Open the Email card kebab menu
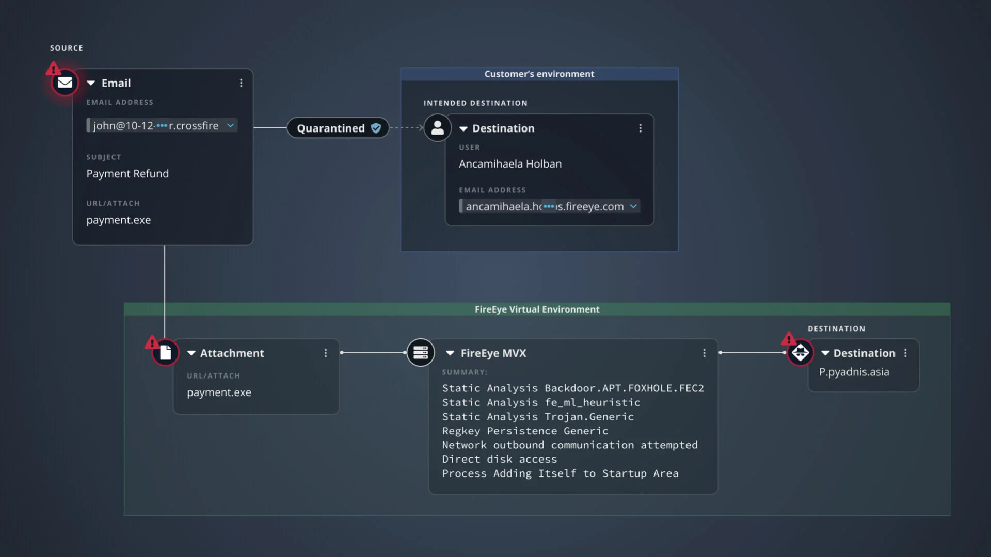Screen dimensions: 991x557 (x=241, y=83)
